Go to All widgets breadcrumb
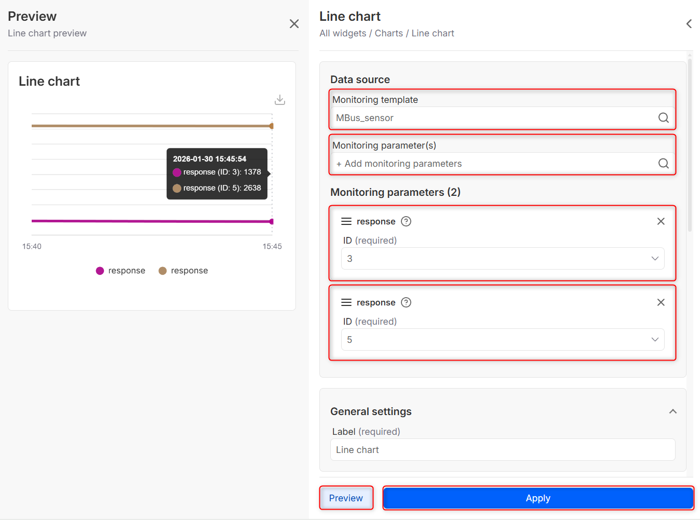This screenshot has width=700, height=520. pyautogui.click(x=343, y=33)
